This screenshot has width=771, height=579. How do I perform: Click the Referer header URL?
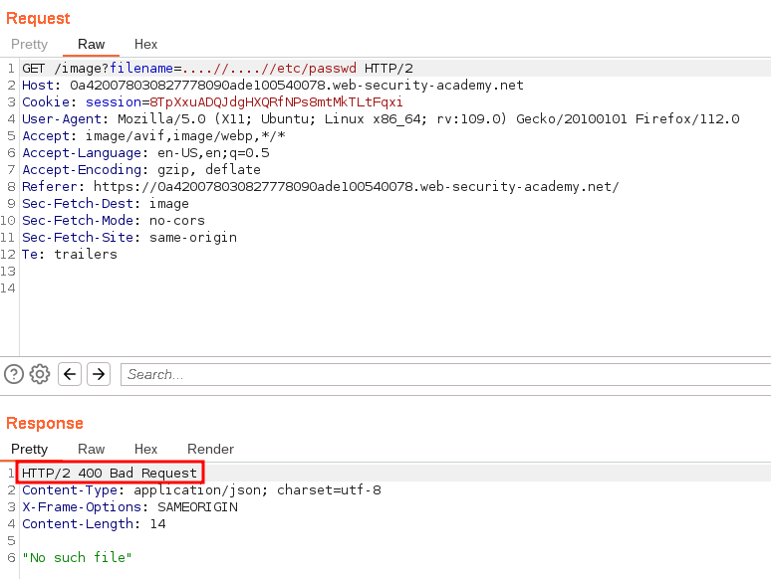(x=356, y=187)
